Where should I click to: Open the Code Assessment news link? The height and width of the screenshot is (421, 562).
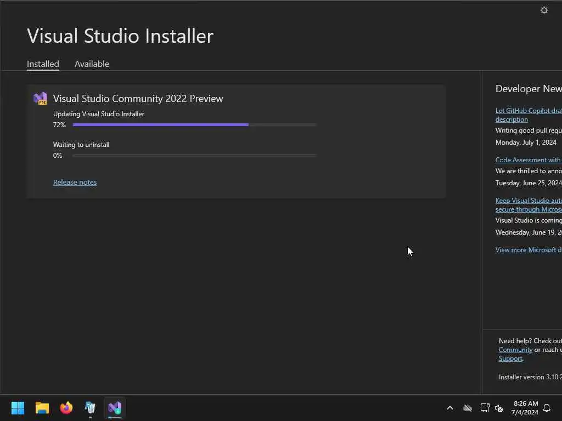[529, 160]
